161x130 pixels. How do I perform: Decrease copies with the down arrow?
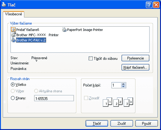[123, 87]
